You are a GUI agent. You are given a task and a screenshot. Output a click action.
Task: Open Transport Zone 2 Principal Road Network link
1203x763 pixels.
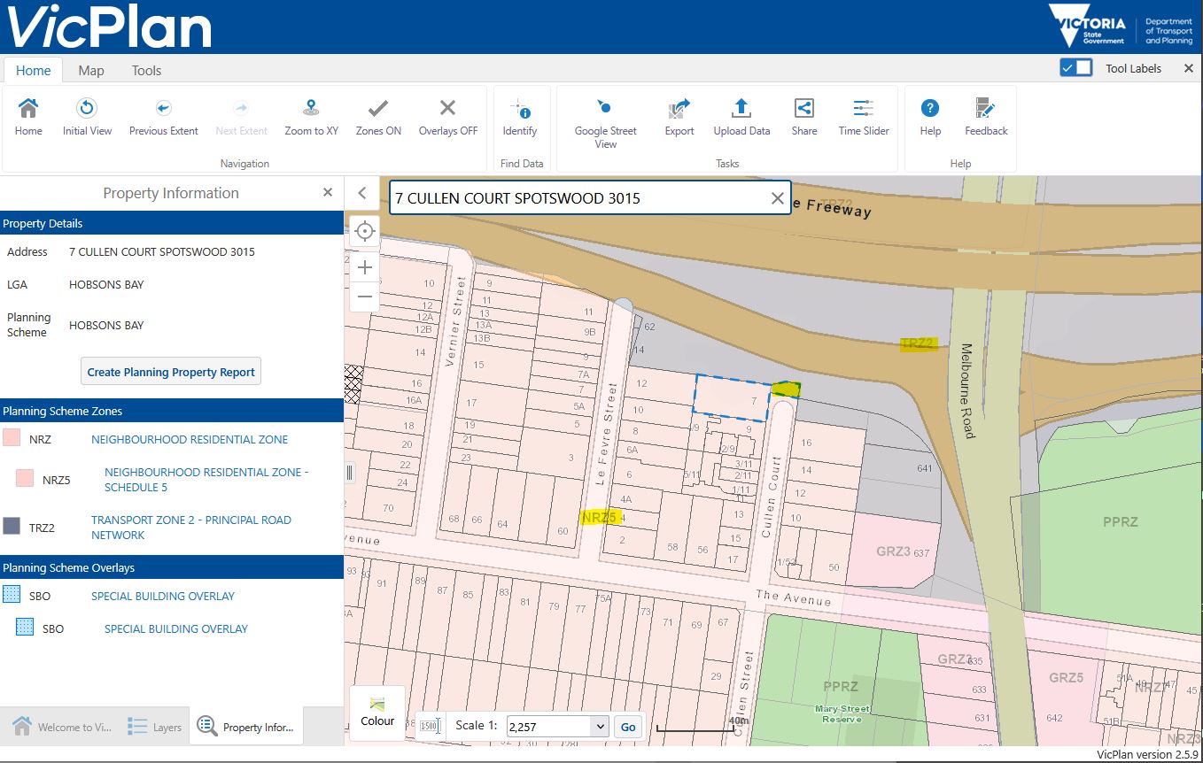[x=191, y=528]
